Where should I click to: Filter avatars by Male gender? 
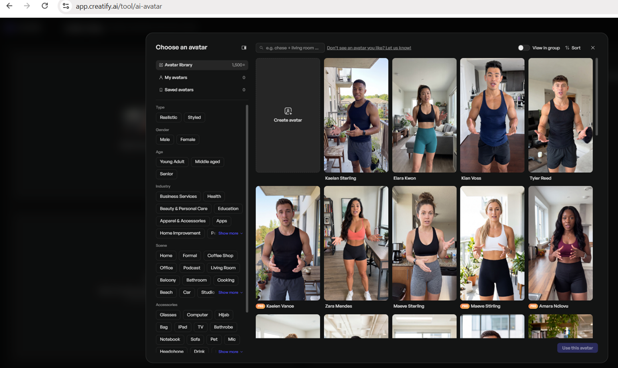click(x=165, y=140)
